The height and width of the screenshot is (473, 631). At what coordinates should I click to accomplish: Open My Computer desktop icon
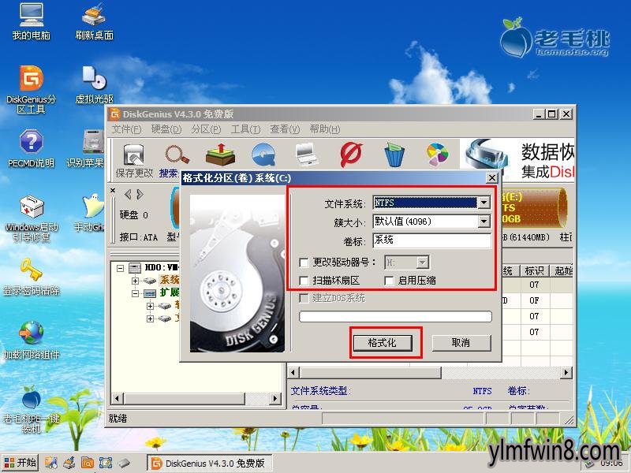tap(31, 20)
